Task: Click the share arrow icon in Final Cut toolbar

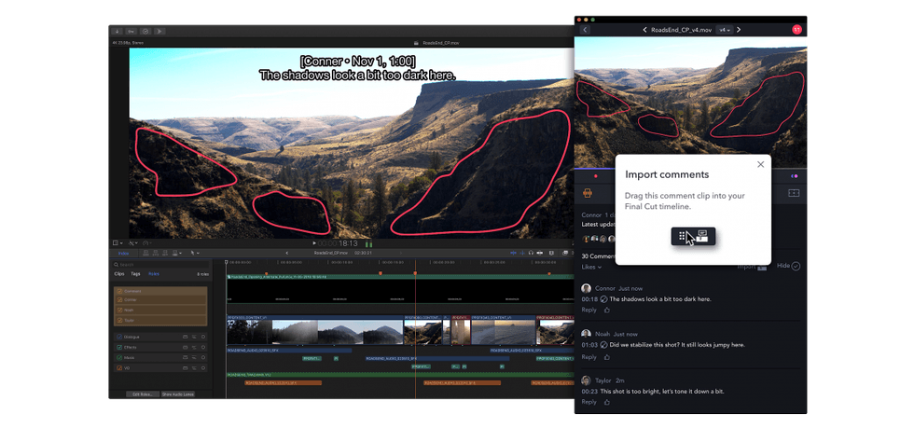Action: click(159, 31)
